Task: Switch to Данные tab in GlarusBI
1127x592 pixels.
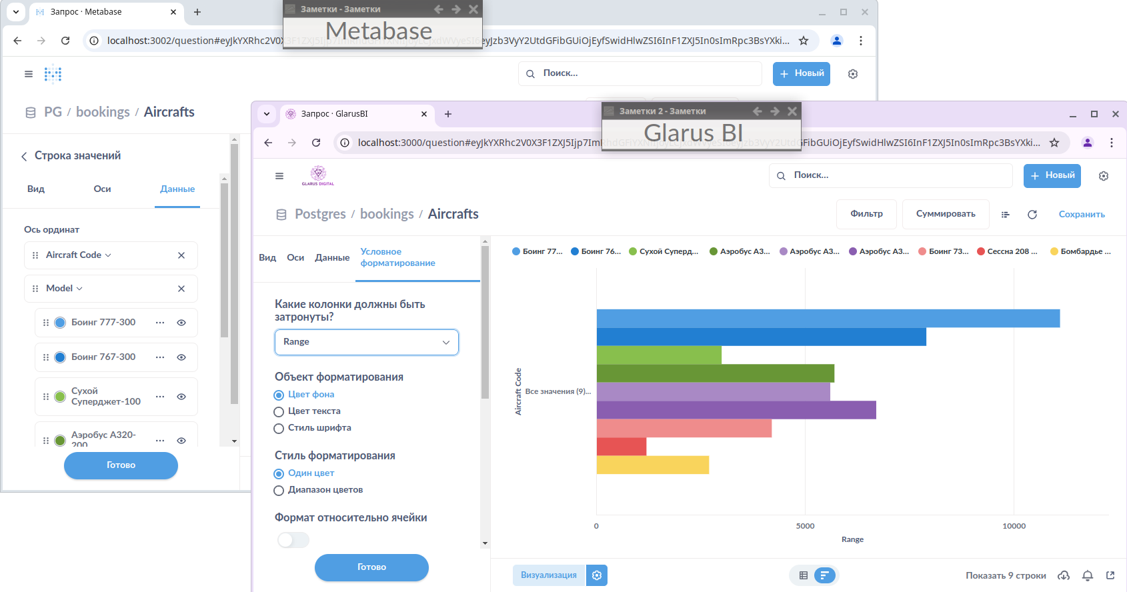Action: click(332, 258)
